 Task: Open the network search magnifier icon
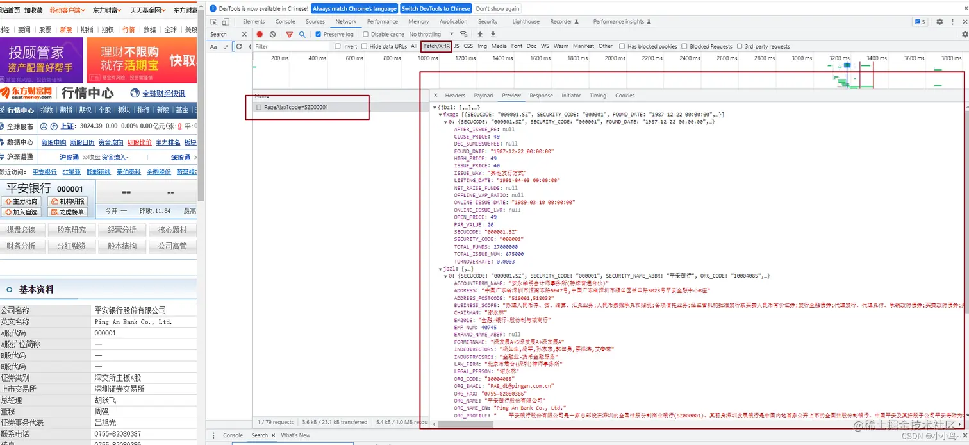[302, 34]
